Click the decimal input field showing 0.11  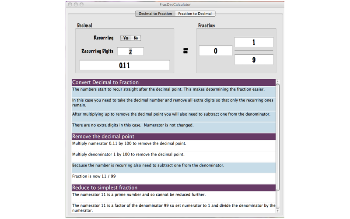125,65
